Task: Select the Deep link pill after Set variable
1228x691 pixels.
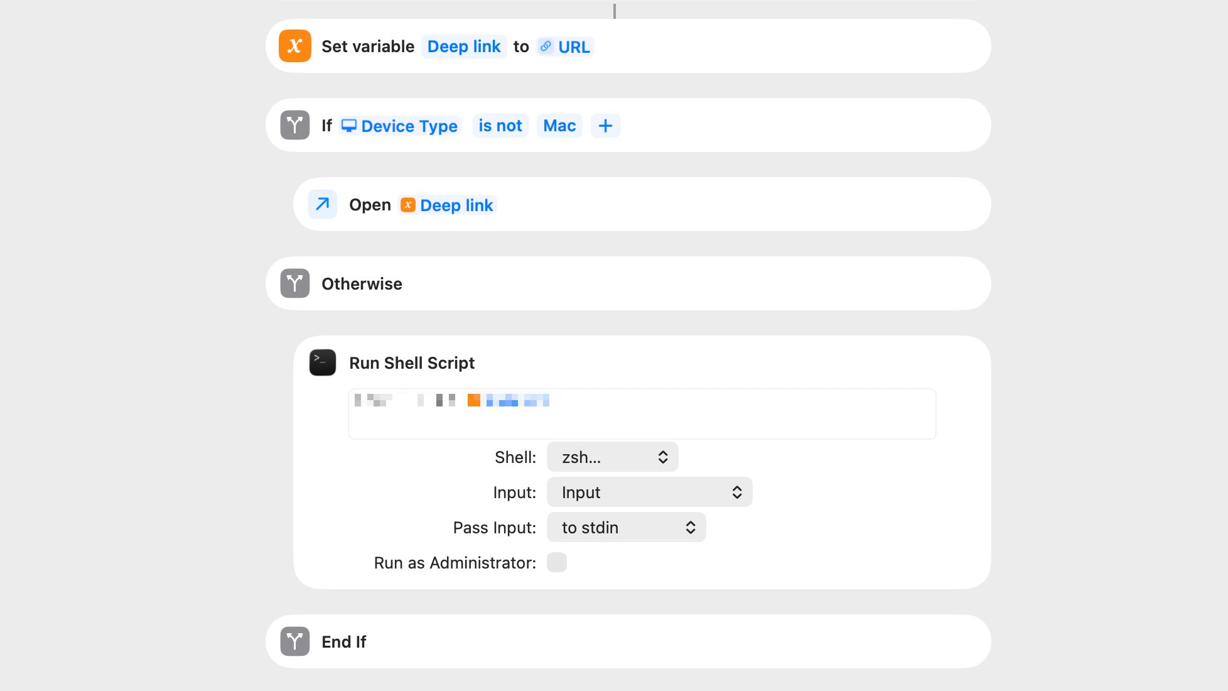Action: pos(464,46)
